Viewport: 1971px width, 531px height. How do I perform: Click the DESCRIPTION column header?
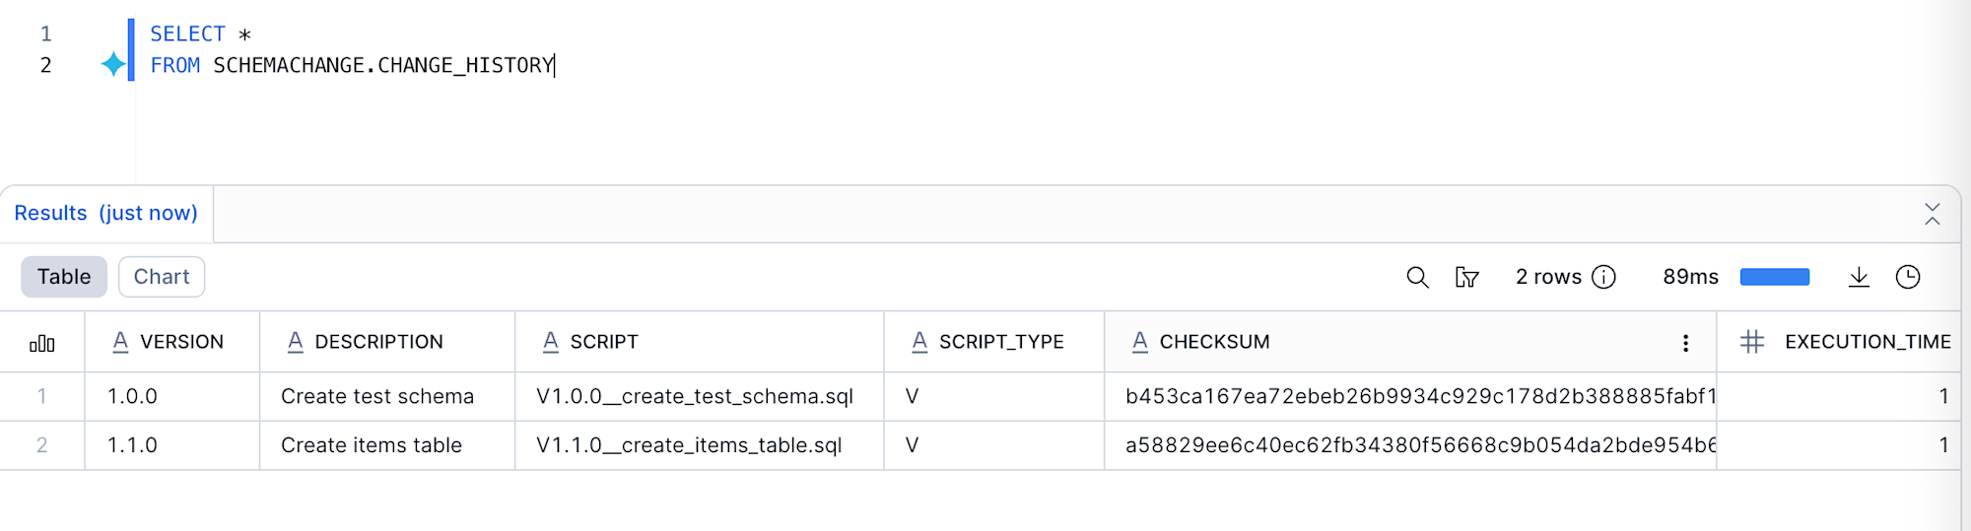[x=378, y=342]
